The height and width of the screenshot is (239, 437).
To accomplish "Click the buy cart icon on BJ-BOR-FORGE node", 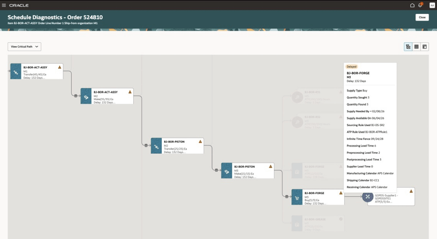I will [x=297, y=197].
